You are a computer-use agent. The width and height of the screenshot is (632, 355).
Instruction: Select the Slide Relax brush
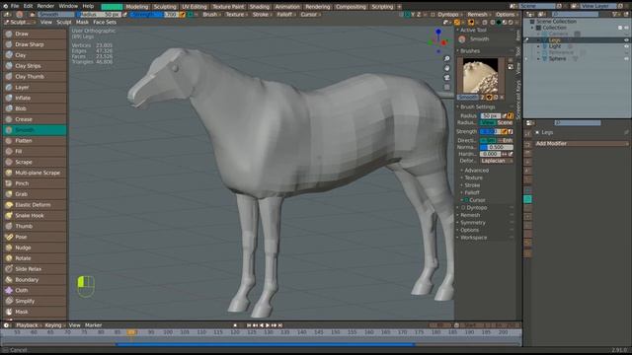[x=35, y=269]
